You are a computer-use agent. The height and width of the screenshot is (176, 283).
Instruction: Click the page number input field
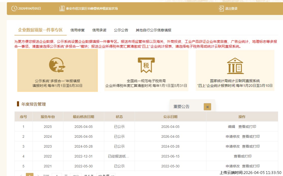(57, 175)
